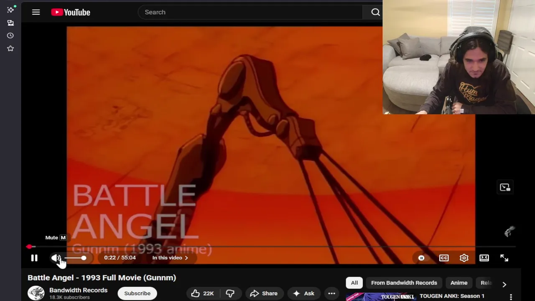Open the YouTube hamburger guide menu

coord(36,12)
